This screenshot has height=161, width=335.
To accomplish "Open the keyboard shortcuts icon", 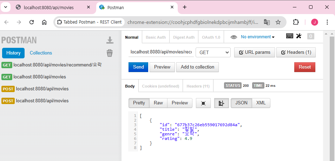I will coord(290,36).
